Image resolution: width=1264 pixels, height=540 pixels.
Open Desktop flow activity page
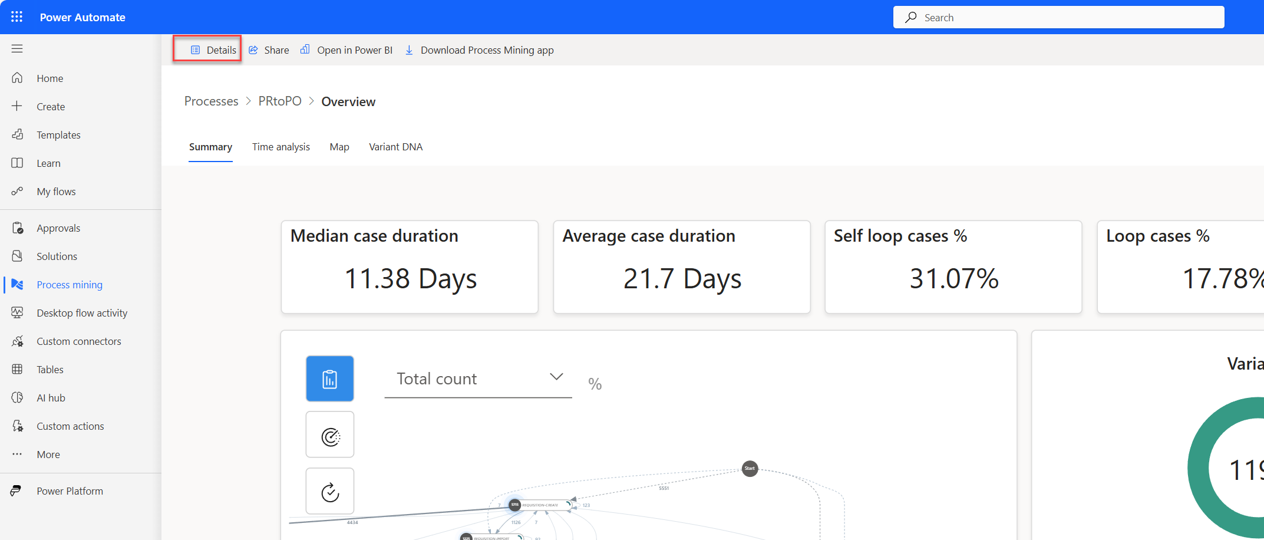(81, 312)
